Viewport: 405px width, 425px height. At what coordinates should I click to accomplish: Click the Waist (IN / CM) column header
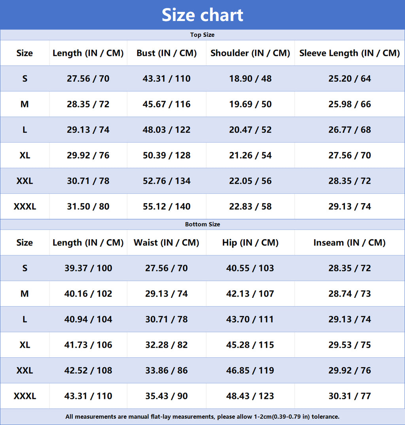point(167,242)
